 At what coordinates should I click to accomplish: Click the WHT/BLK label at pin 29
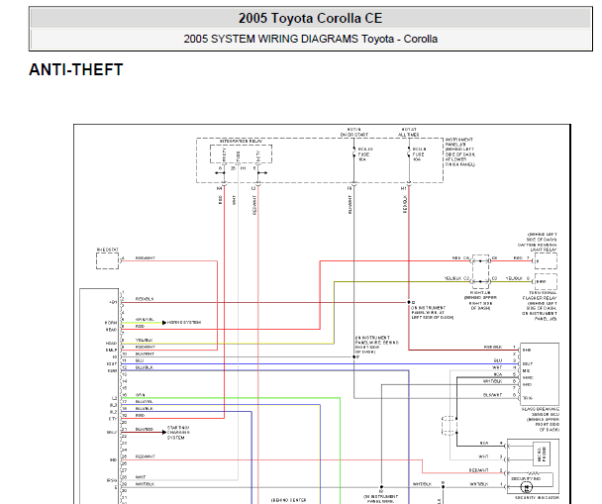click(x=145, y=484)
